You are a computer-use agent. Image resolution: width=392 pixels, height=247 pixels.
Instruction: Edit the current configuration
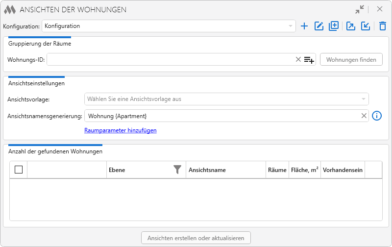[319, 26]
